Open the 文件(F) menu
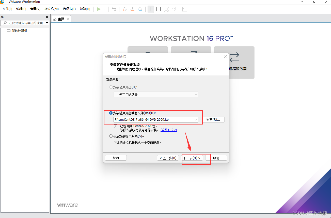The image size is (331, 218). 7,9
